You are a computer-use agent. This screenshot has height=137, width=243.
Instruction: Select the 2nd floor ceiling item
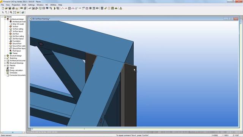coord(18,36)
